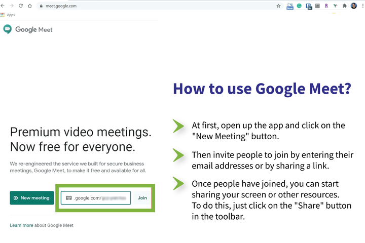Image resolution: width=365 pixels, height=243 pixels.
Task: Click the extension icon with New badge
Action: click(290, 6)
